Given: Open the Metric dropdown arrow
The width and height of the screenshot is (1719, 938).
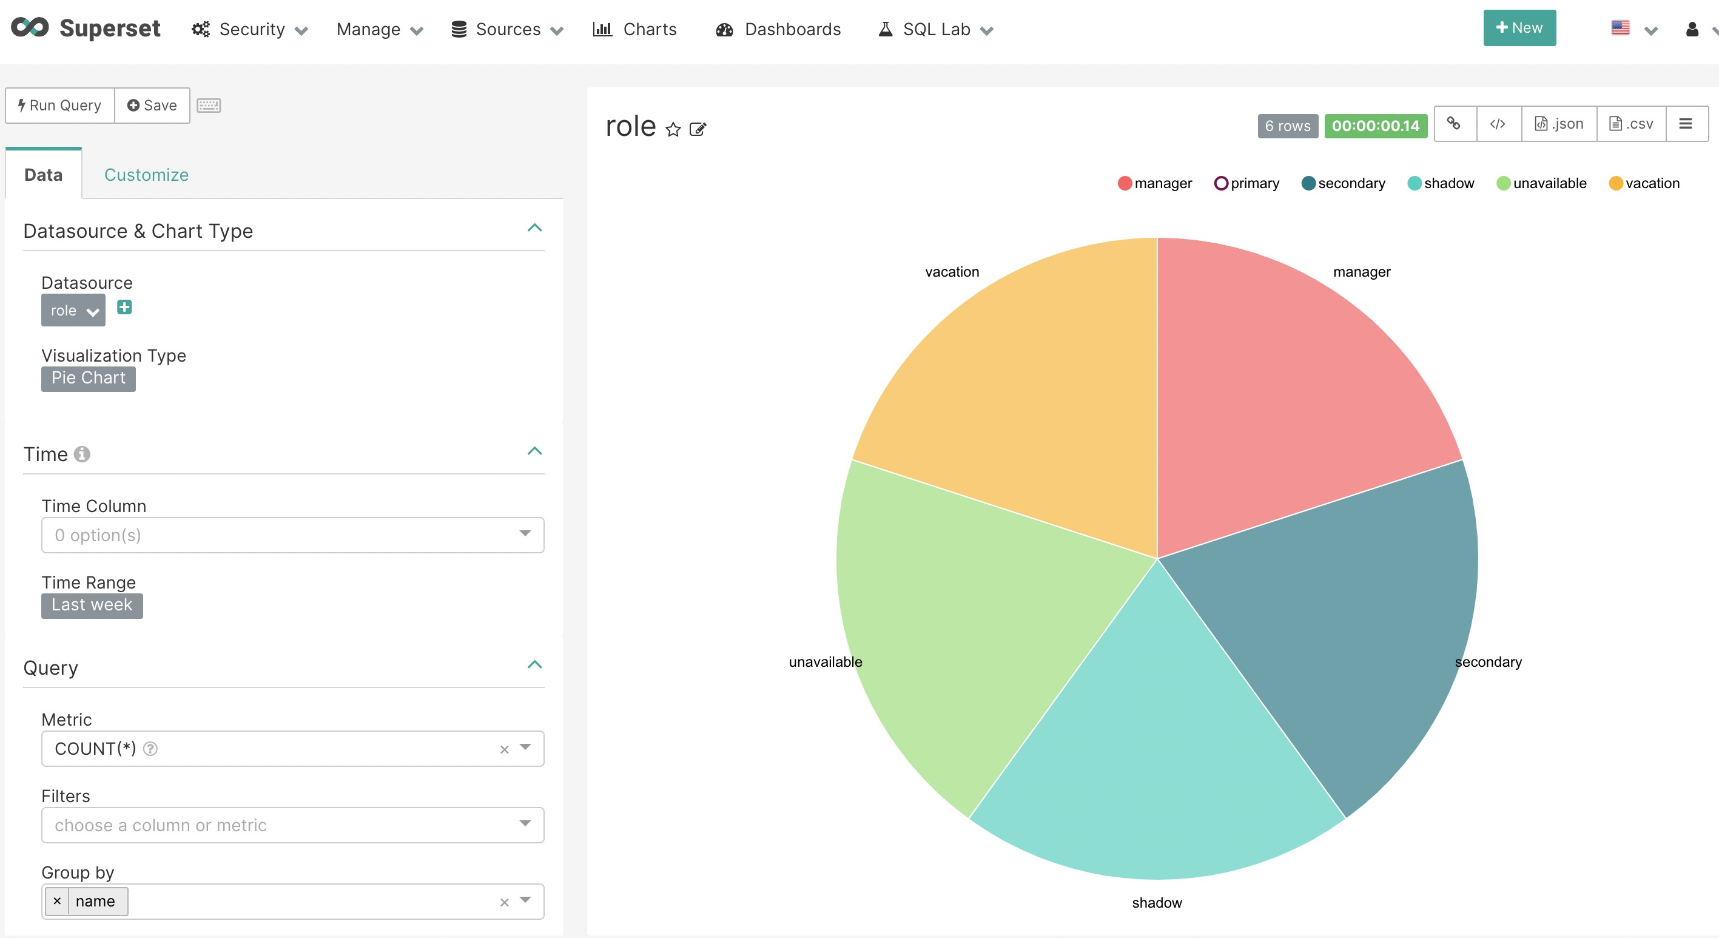Looking at the screenshot, I should coord(525,747).
